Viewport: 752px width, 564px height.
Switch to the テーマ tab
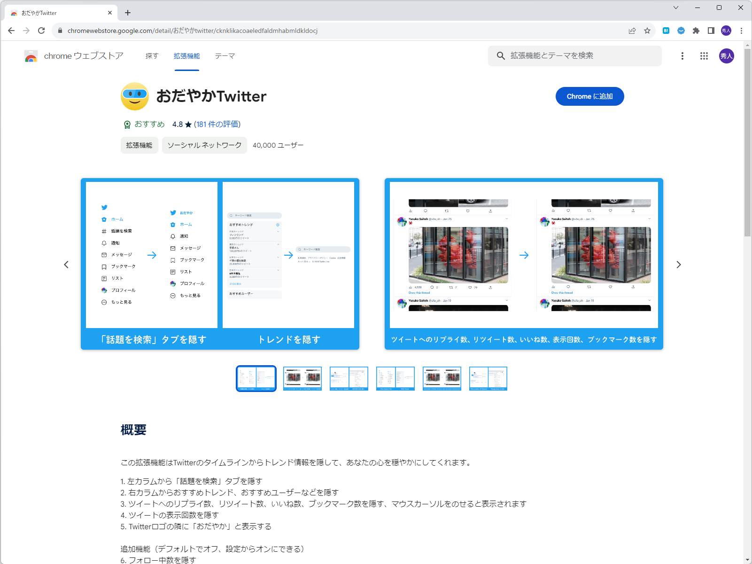225,55
